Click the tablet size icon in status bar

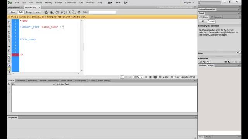[x=150, y=77]
